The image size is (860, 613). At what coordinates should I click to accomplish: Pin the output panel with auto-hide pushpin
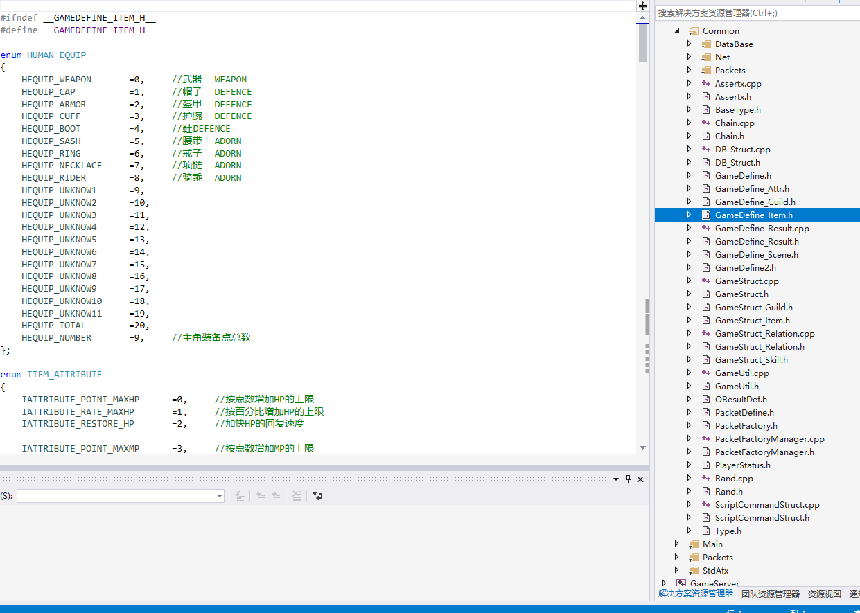pyautogui.click(x=629, y=479)
